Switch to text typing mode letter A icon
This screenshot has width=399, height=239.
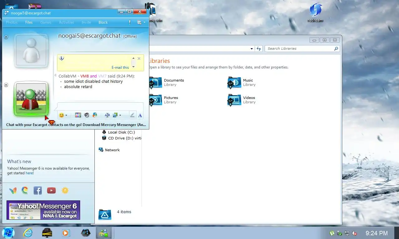tap(140, 115)
